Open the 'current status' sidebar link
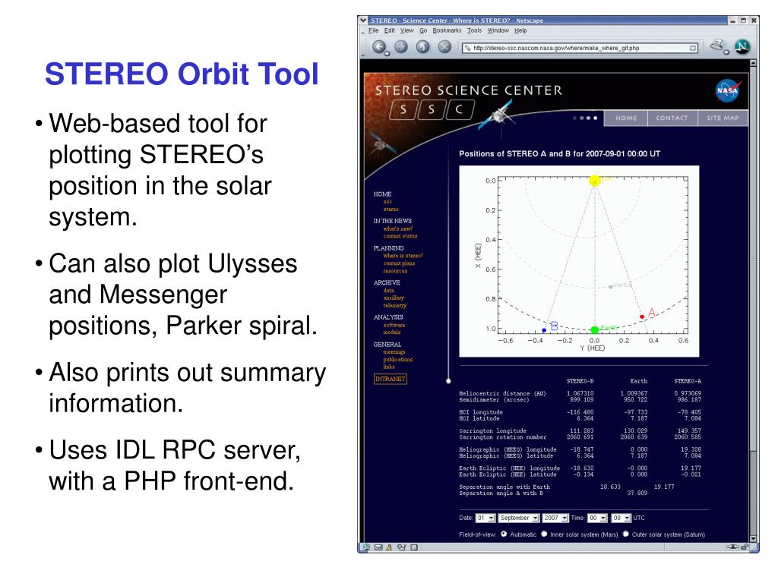Viewport: 778px width, 583px height. point(400,237)
